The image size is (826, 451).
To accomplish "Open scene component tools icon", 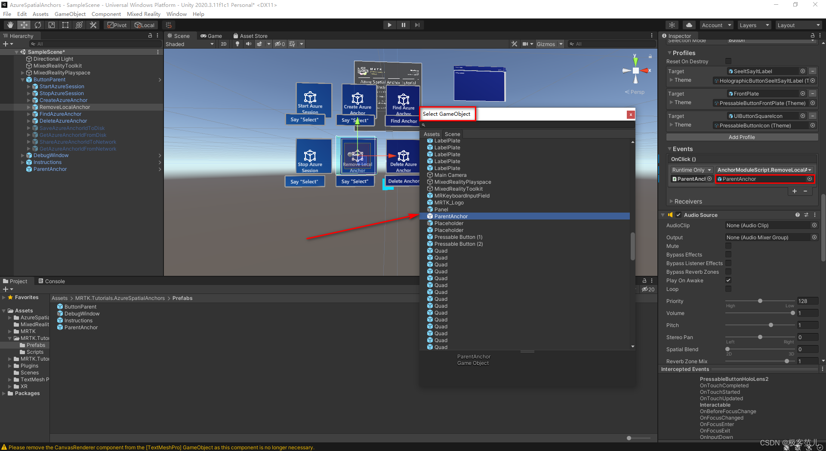I will [x=514, y=44].
